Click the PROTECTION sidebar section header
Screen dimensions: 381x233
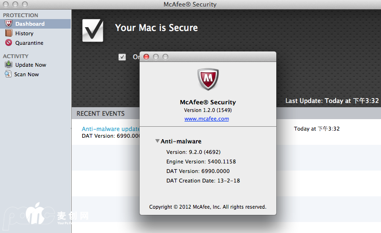tap(21, 15)
